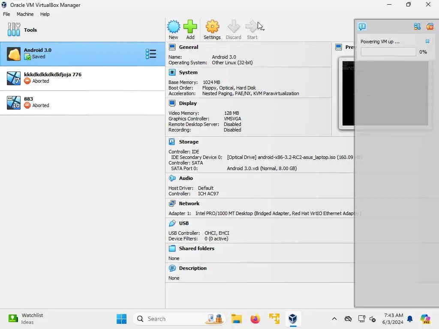Click the notification bell in the tray
Screen dimensions: 439x329
(x=410, y=319)
